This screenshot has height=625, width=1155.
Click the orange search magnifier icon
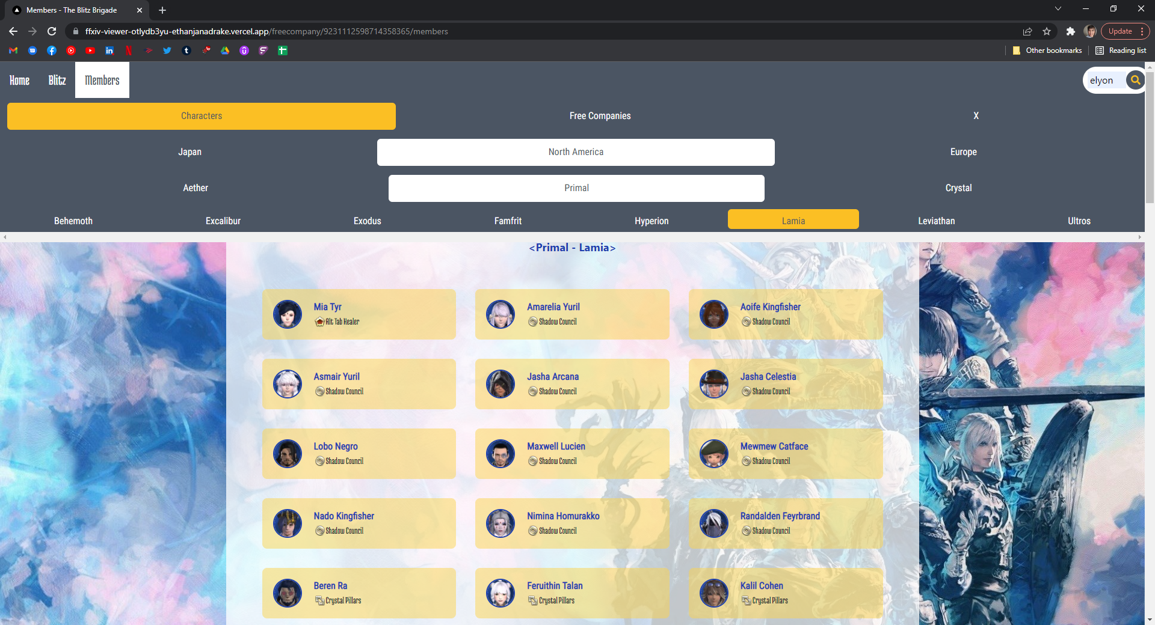[x=1135, y=80]
